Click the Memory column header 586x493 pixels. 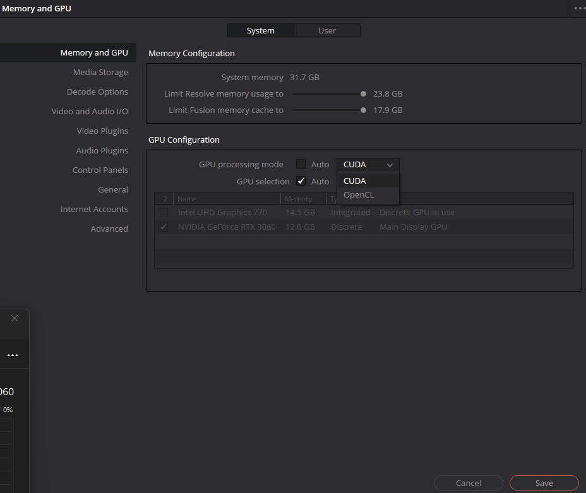(x=303, y=199)
